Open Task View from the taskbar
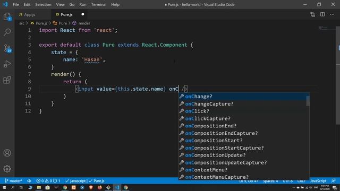This screenshot has height=191, width=340. pos(21,187)
